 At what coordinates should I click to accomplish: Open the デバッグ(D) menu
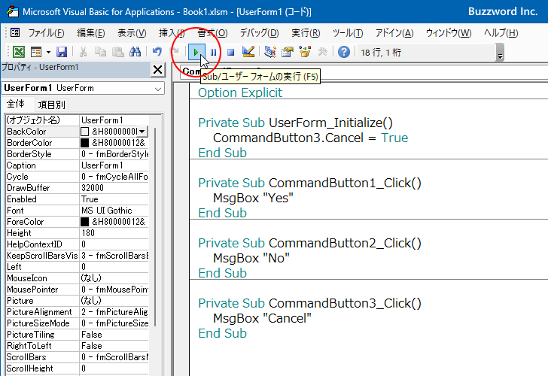(259, 33)
